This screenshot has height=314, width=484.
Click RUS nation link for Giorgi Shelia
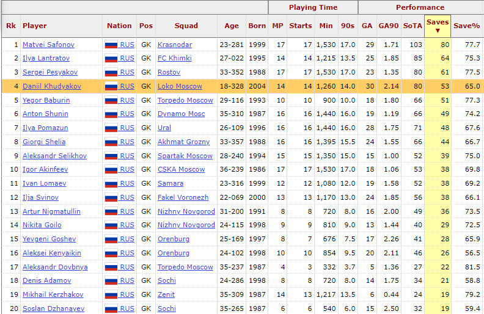coord(127,142)
